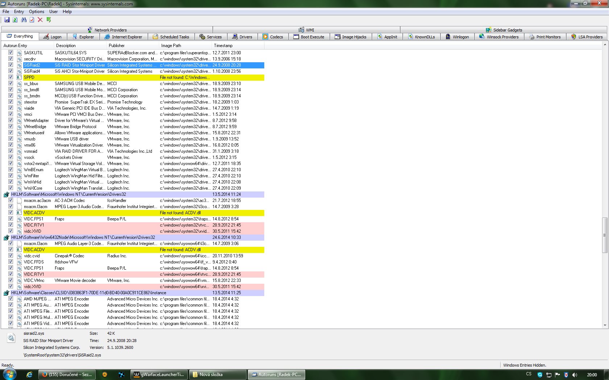Open the Nová složka taskbar window
Image resolution: width=609 pixels, height=380 pixels.
coord(218,375)
